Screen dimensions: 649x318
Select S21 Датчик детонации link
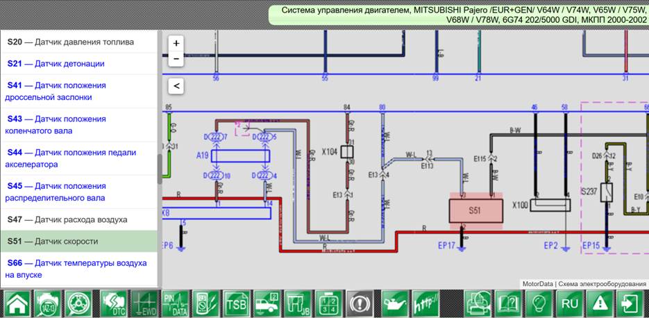(x=78, y=63)
